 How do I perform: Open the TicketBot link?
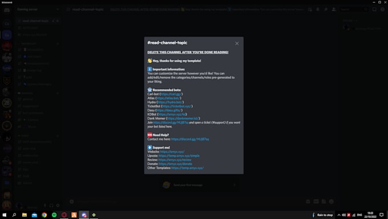coord(177,106)
